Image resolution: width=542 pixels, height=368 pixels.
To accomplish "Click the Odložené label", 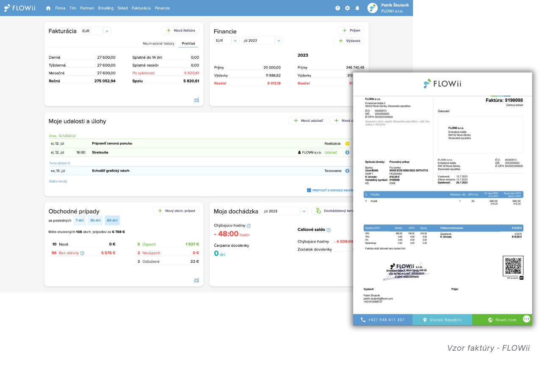I will [151, 262].
